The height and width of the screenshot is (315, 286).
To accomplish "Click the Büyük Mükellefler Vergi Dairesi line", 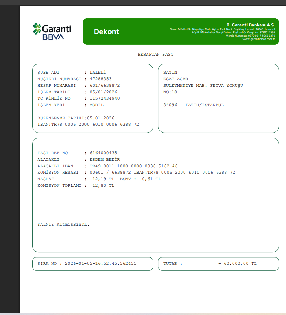I will (233, 32).
